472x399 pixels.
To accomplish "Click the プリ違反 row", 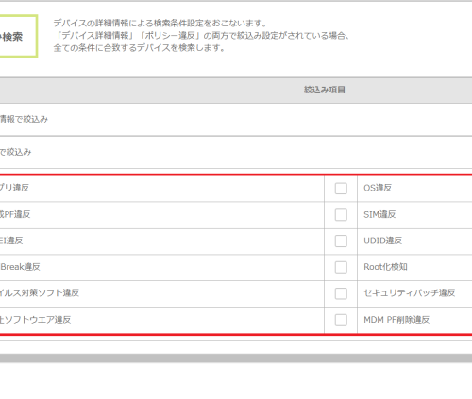I will [162, 189].
